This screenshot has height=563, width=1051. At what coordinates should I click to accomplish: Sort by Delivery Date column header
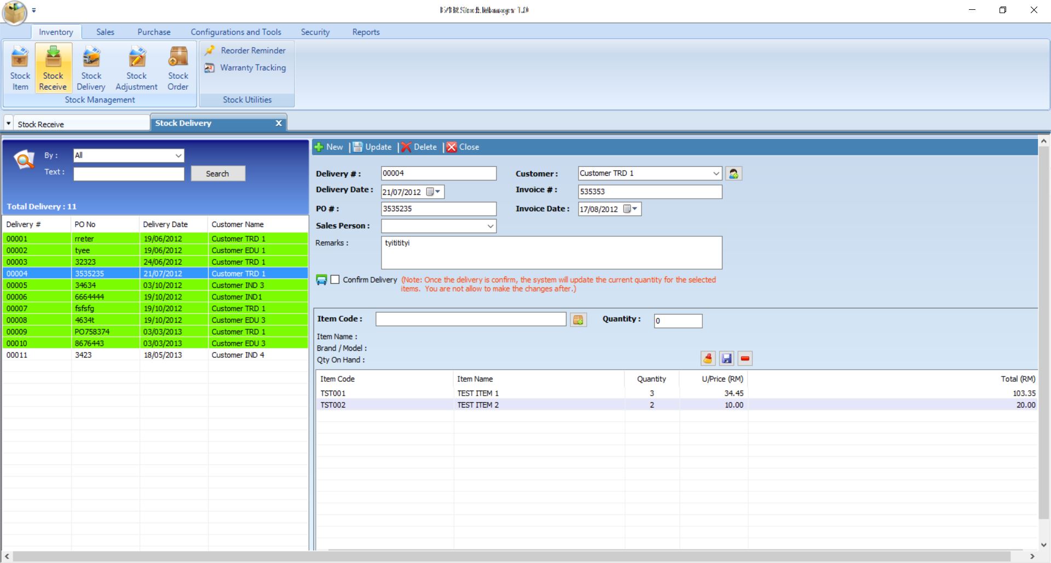tap(174, 224)
